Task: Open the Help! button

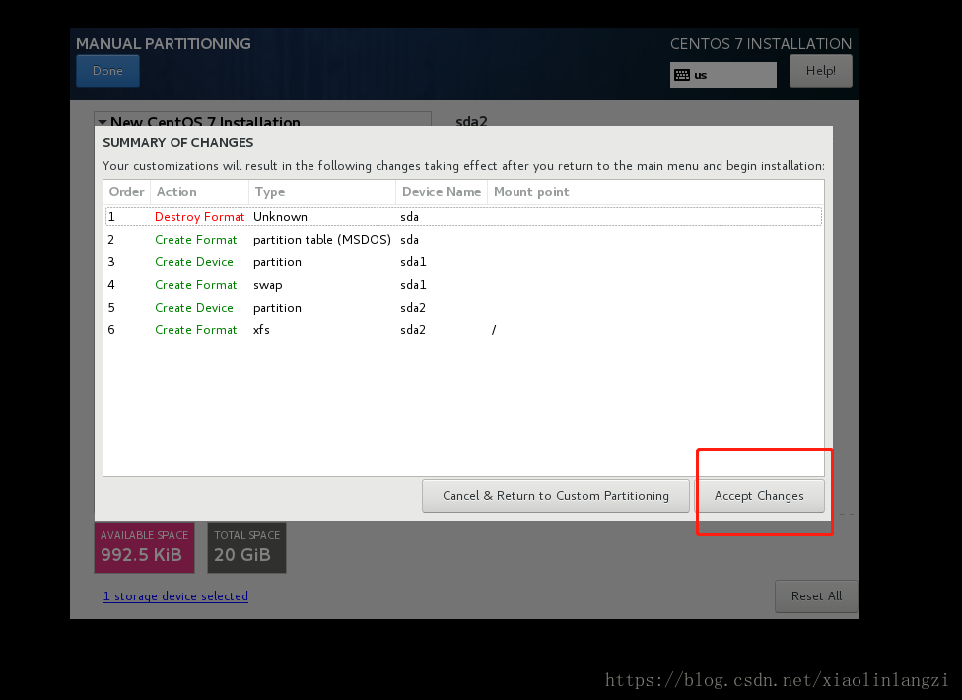Action: [820, 71]
